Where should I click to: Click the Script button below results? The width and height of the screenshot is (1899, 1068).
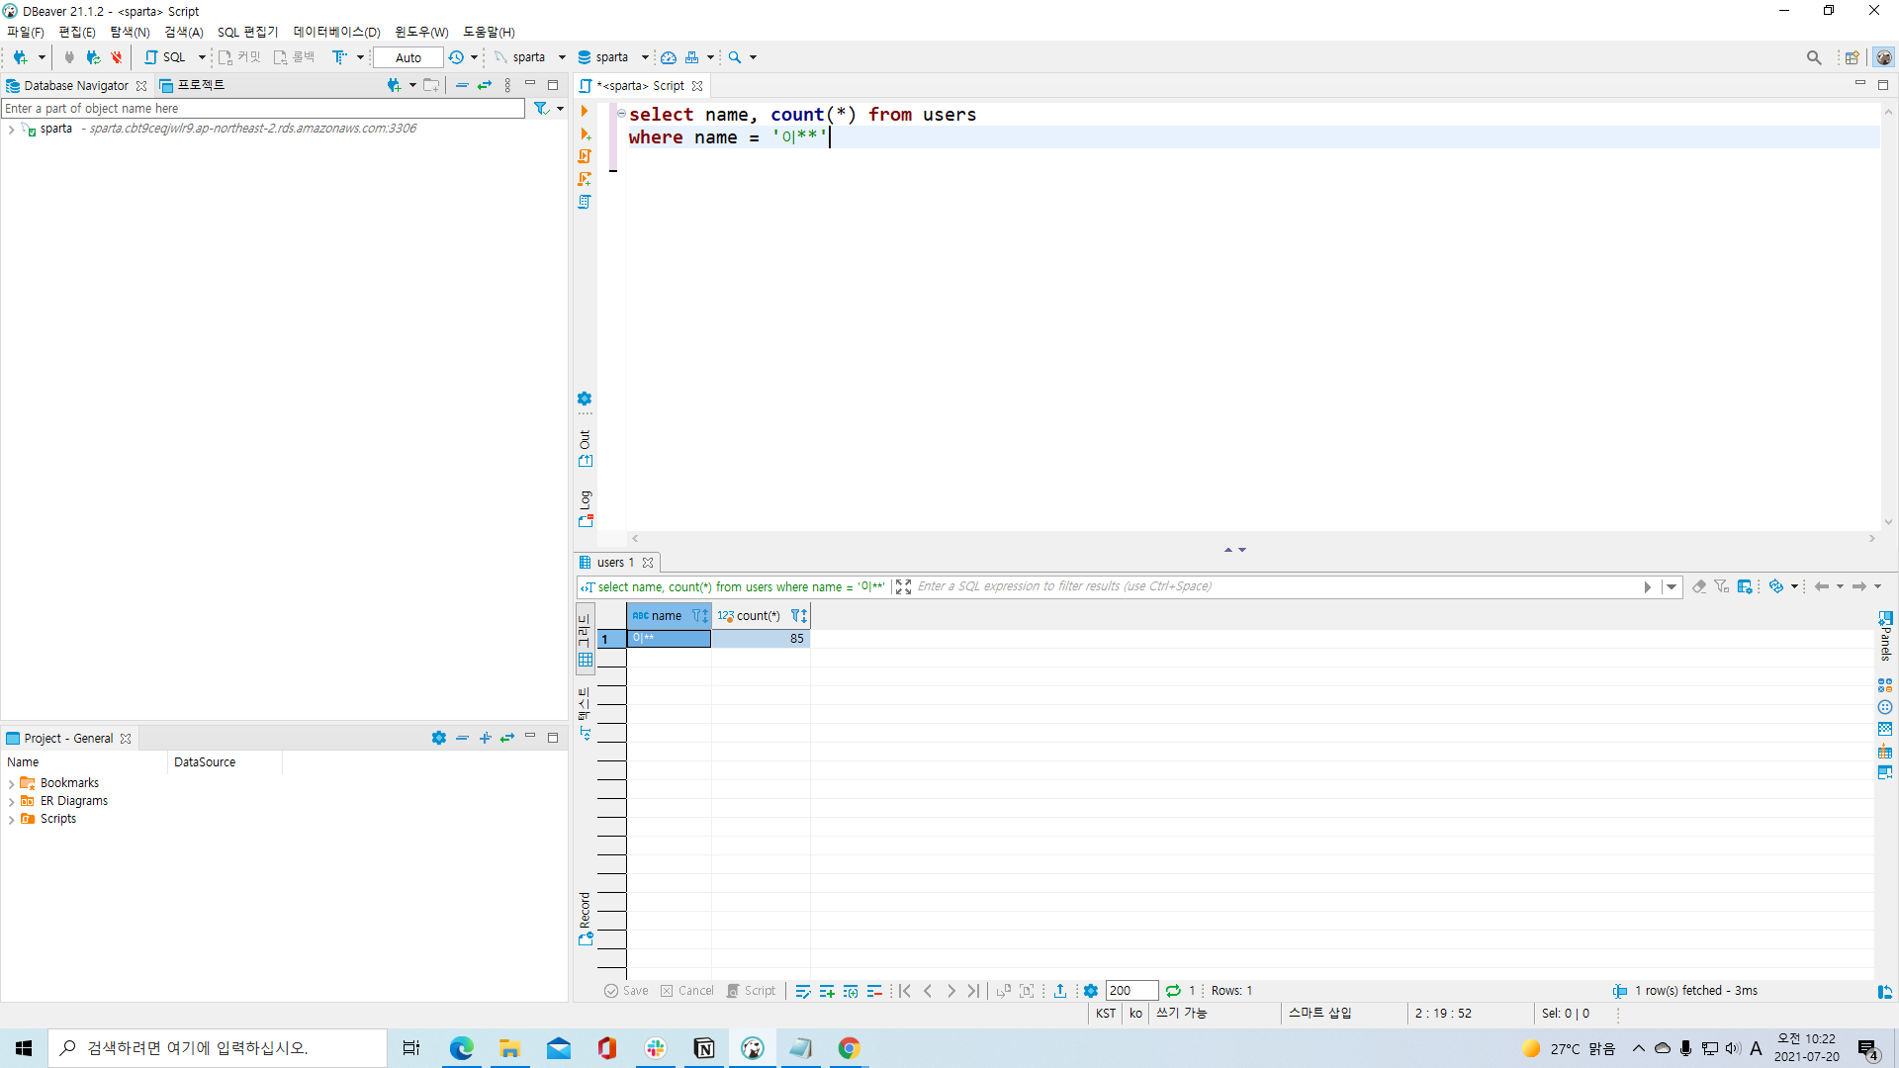point(752,991)
